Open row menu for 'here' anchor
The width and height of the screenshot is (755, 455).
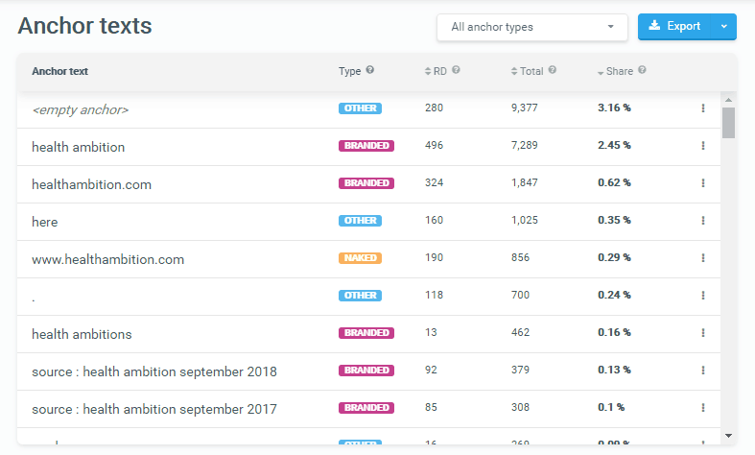pyautogui.click(x=702, y=221)
